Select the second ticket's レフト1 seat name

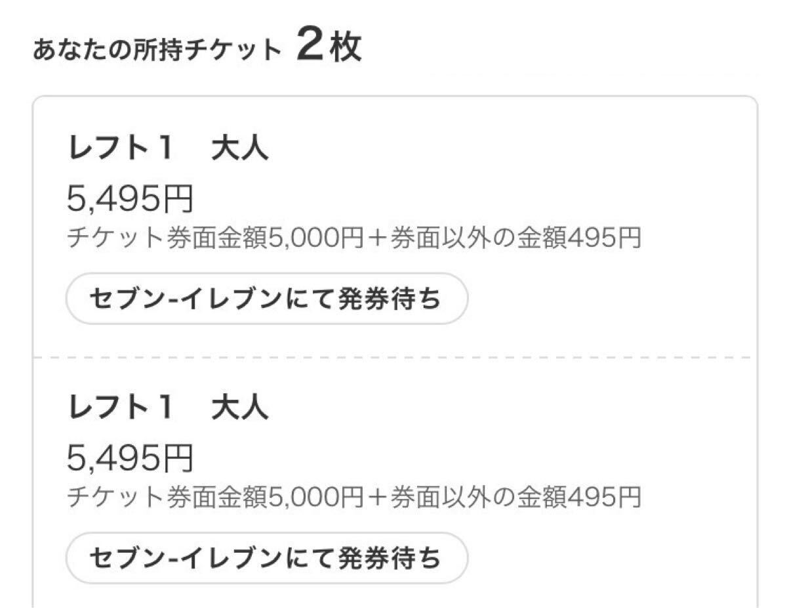click(x=120, y=408)
